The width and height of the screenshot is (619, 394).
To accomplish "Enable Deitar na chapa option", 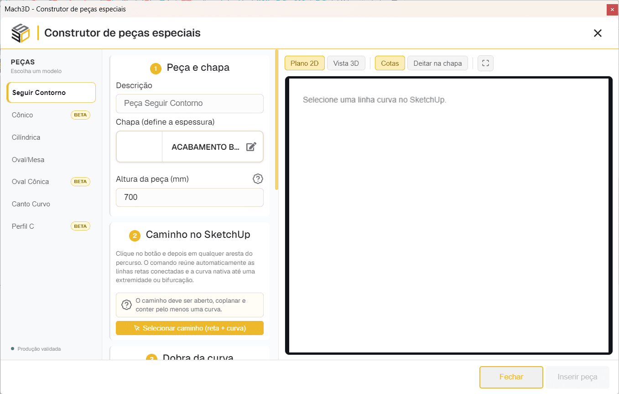I will pyautogui.click(x=438, y=63).
